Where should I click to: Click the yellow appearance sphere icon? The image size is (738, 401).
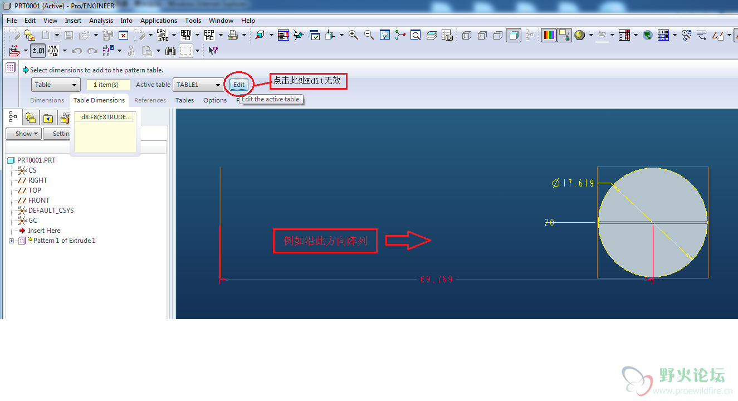580,35
